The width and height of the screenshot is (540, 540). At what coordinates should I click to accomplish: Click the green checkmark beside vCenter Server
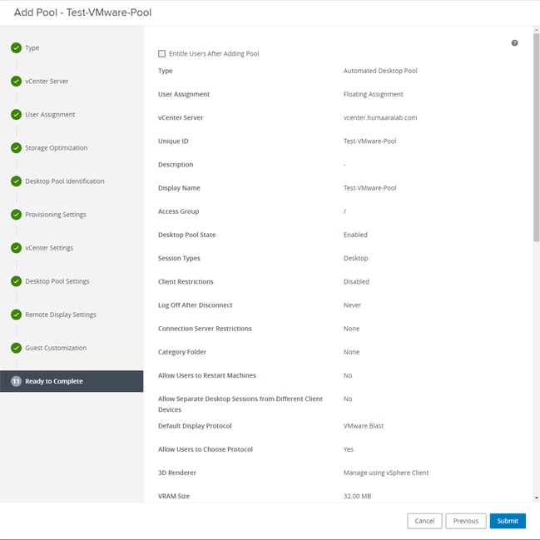(16, 82)
